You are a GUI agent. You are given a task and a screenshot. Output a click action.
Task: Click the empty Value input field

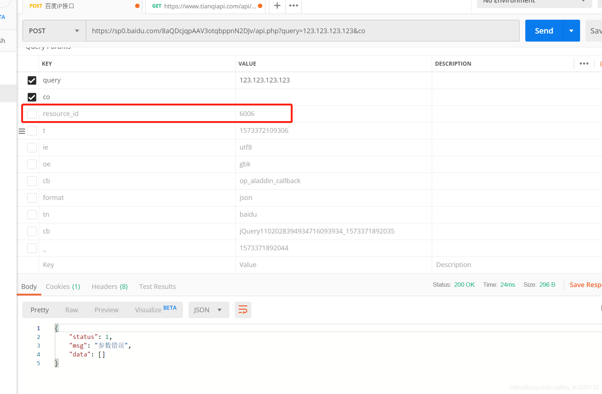[x=334, y=265]
